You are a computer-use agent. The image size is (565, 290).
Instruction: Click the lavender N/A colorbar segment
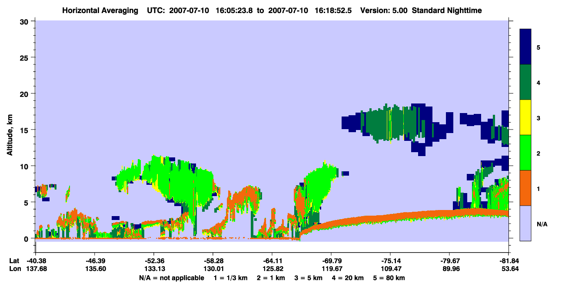point(525,223)
